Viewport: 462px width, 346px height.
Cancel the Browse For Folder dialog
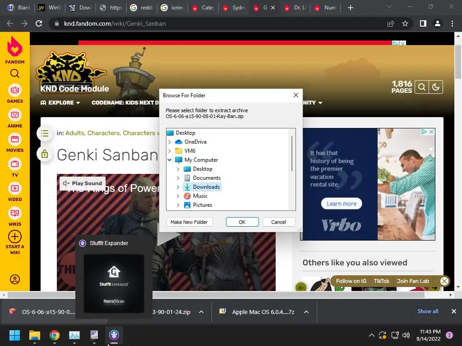point(278,222)
